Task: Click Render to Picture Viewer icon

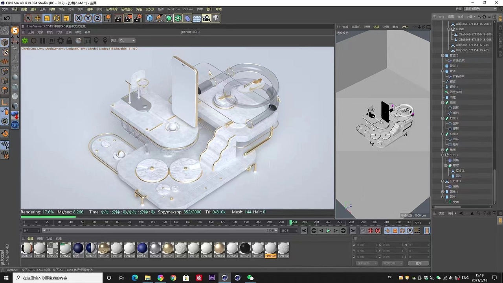Action: tap(128, 18)
